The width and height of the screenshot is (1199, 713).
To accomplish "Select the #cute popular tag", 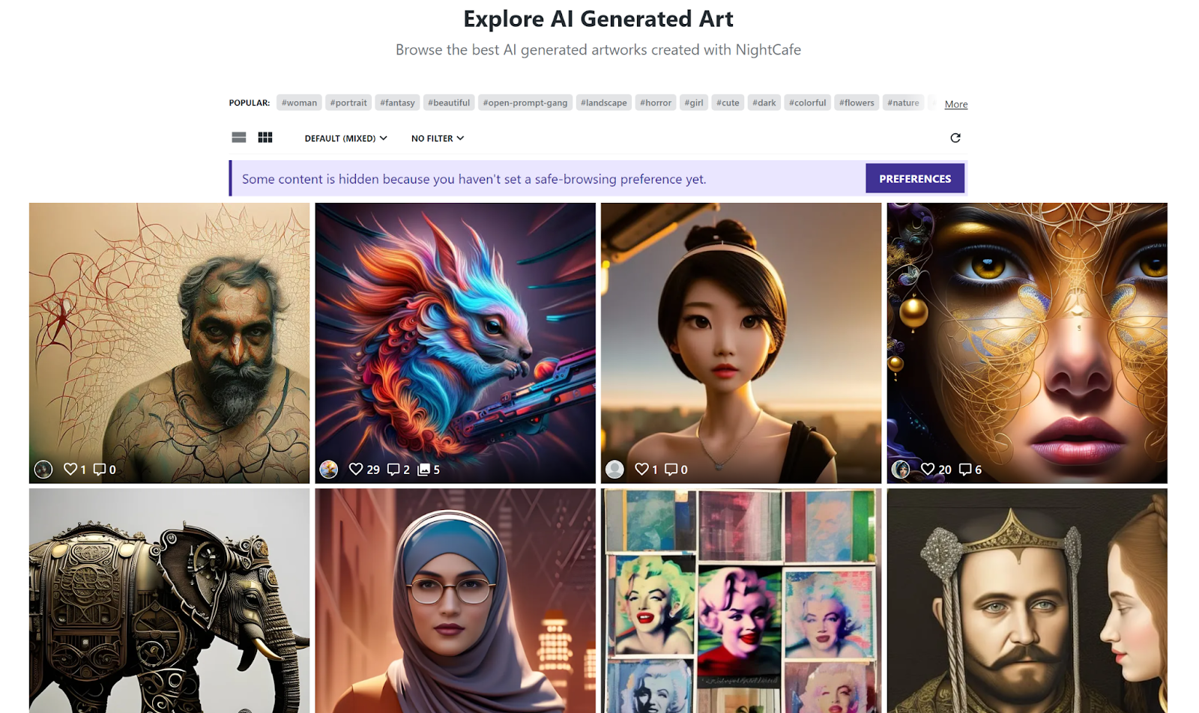I will [x=728, y=103].
